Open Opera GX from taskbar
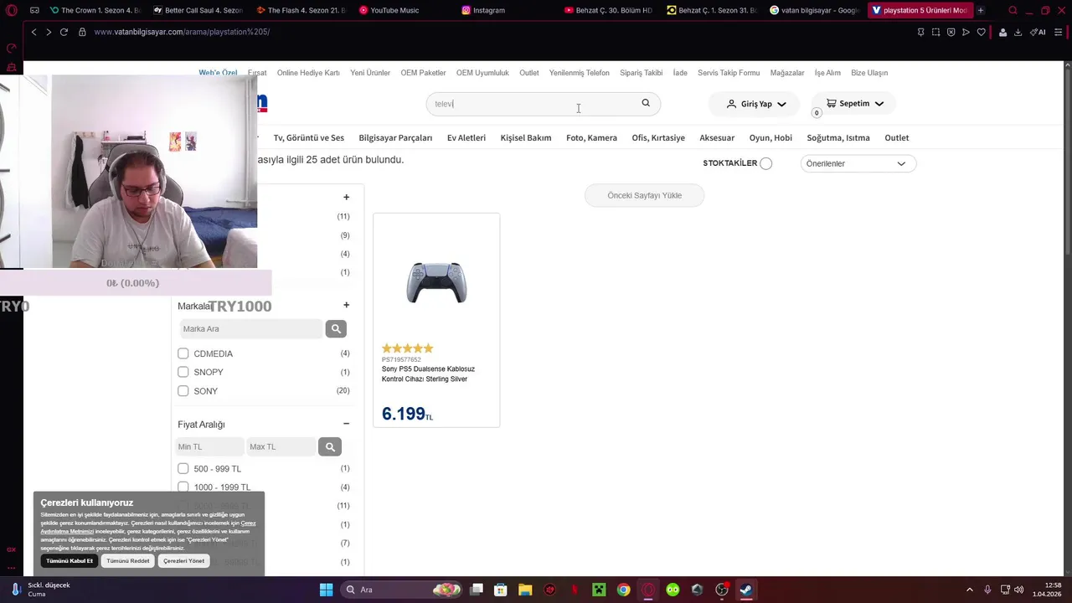This screenshot has height=603, width=1072. (x=647, y=590)
